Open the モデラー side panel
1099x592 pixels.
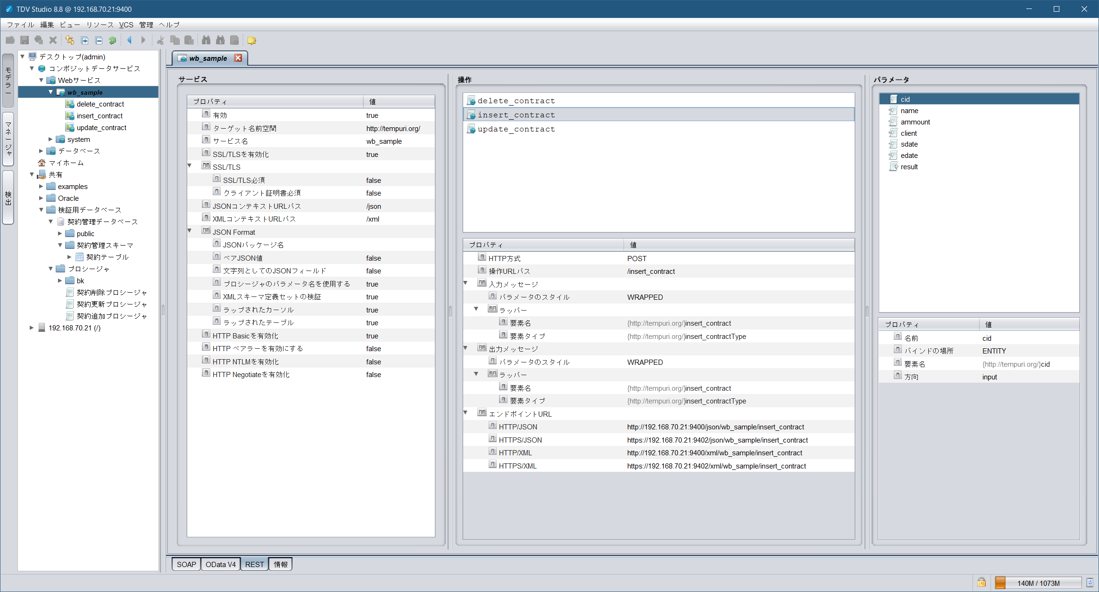(8, 81)
